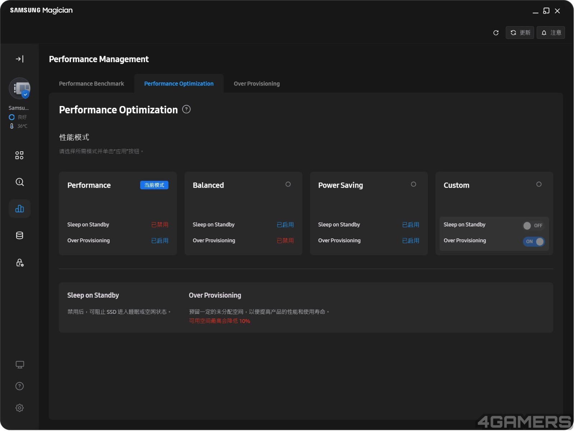Open the dashboard grid icon in sidebar
The height and width of the screenshot is (431, 575).
[19, 155]
